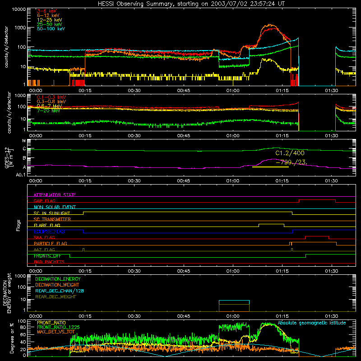361x361 pixels.
Task: Click the SAA_FLAG label
Action: click(44, 237)
